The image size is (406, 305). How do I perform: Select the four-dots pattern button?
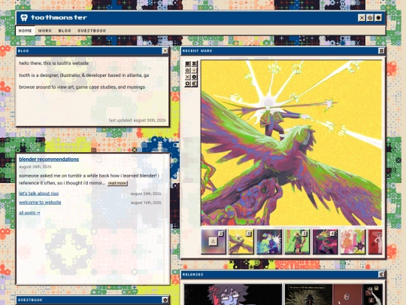point(194,64)
